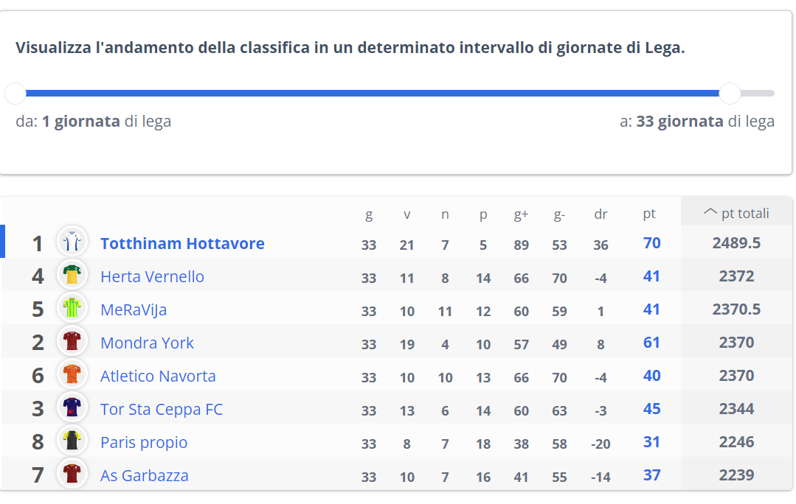Open Tor Sta Ceppa FC team link
796x504 pixels.
point(162,409)
